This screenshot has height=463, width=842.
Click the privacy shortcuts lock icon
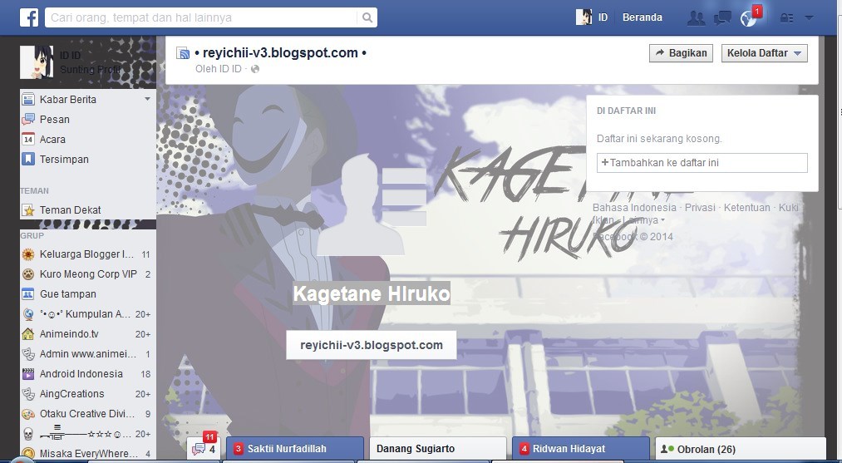point(786,18)
